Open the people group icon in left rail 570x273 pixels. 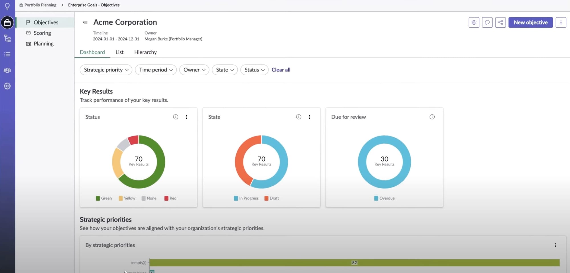point(7,70)
